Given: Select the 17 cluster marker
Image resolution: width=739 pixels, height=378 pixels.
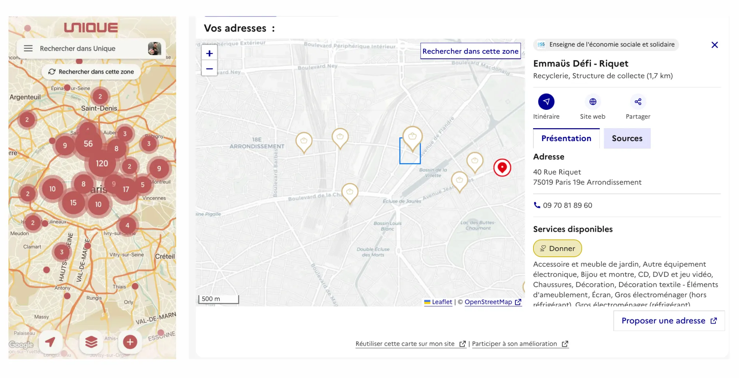Looking at the screenshot, I should (x=126, y=190).
